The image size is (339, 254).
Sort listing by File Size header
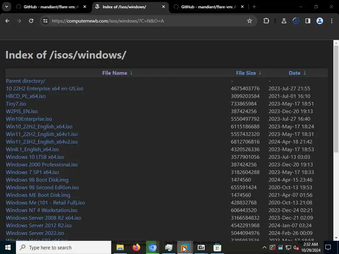pos(246,73)
